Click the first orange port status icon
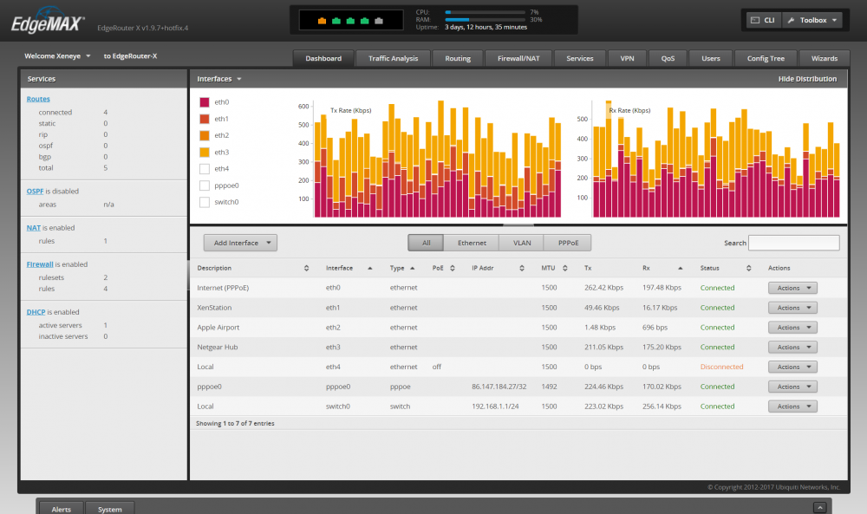Viewport: 867px width, 514px height. [x=322, y=21]
